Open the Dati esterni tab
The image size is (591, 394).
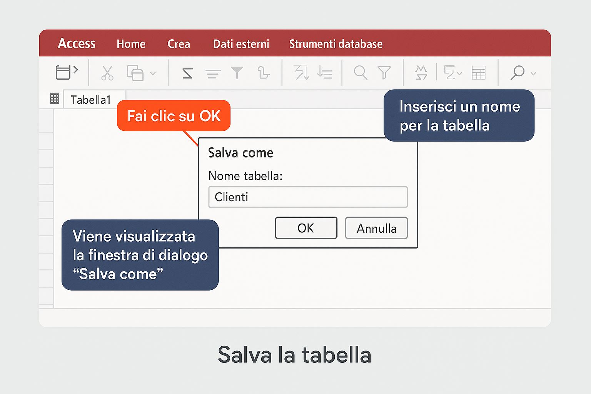tap(241, 44)
